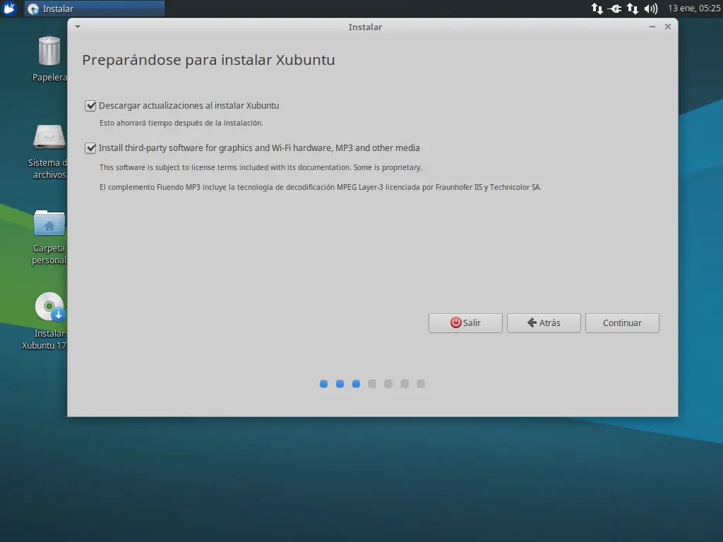Viewport: 723px width, 542px height.
Task: Click the Preparándose para instalar Xubuntu heading
Action: tap(208, 60)
